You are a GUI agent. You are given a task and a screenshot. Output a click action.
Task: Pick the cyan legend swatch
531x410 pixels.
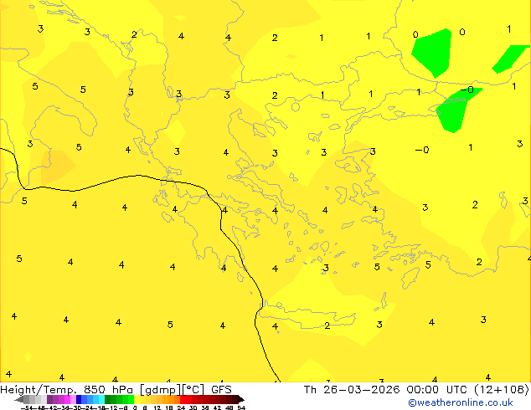pyautogui.click(x=101, y=399)
